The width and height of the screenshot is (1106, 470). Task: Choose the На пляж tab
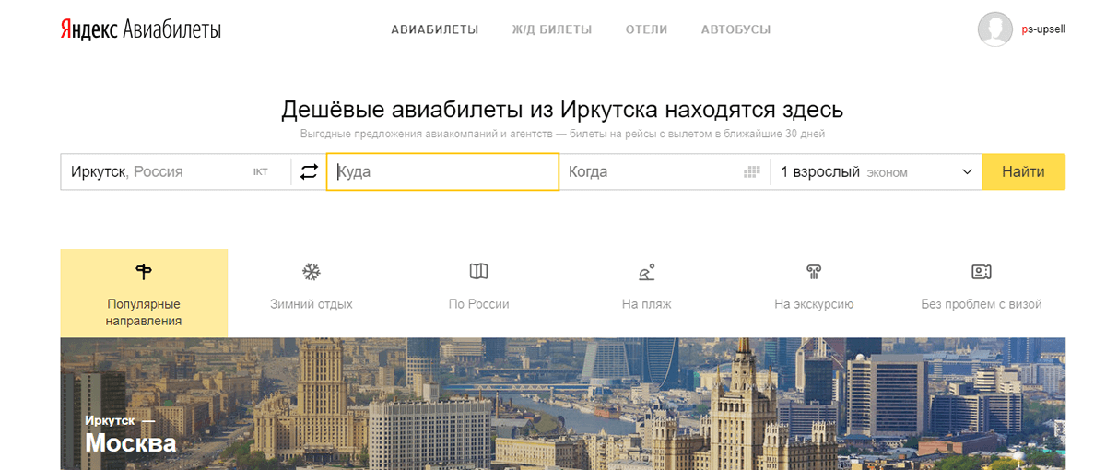(646, 293)
